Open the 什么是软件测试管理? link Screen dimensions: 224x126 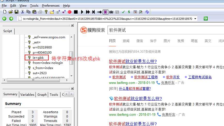pos(135,89)
